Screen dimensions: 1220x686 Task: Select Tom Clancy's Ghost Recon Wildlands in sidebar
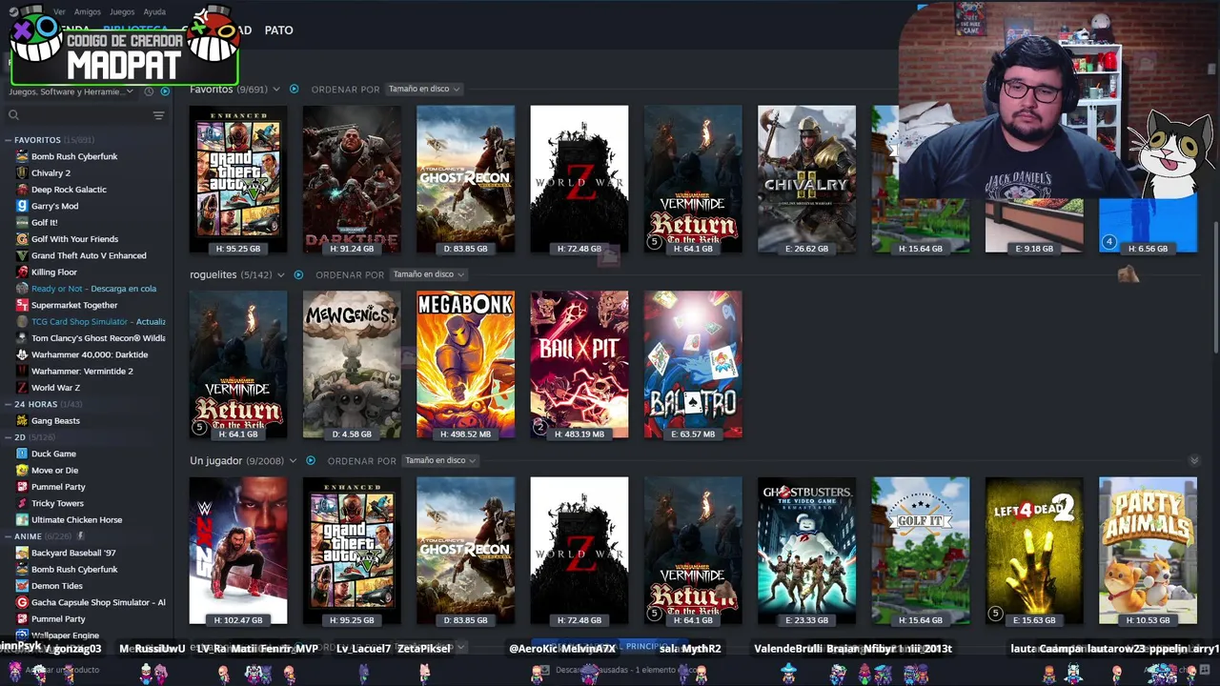[x=98, y=338]
